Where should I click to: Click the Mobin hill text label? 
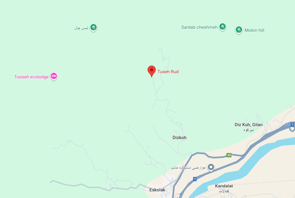coord(254,30)
